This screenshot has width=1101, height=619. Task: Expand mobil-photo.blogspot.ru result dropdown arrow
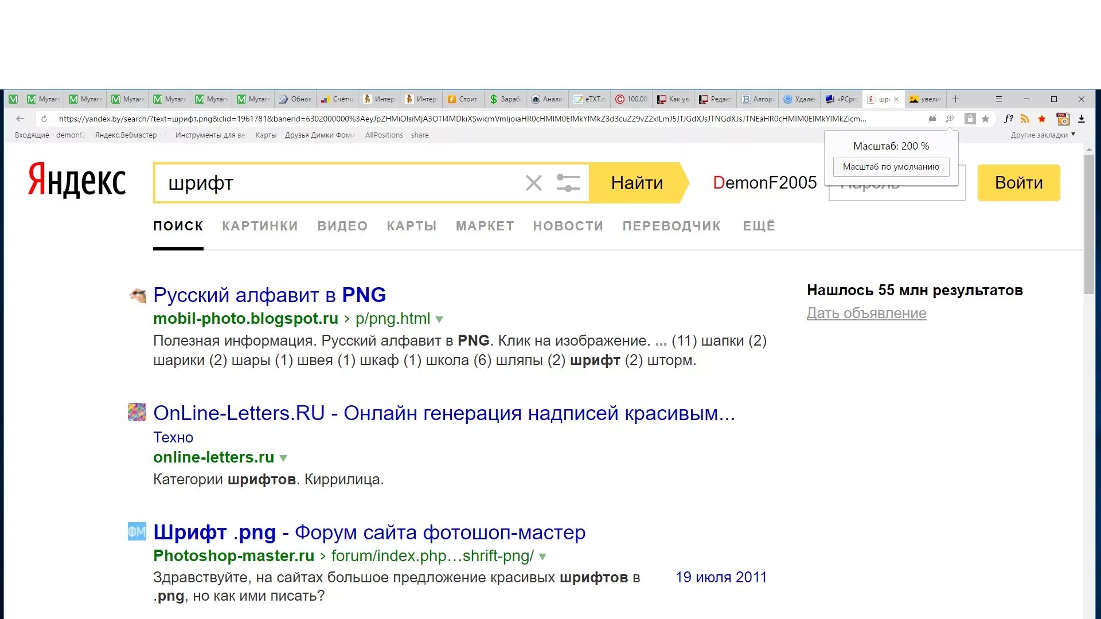(x=439, y=320)
